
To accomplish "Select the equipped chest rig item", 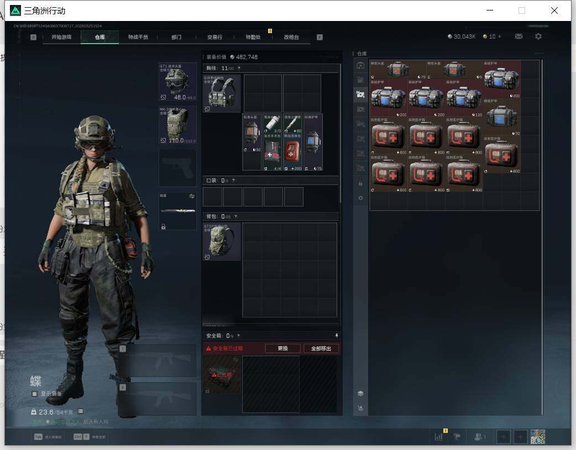I will (222, 94).
